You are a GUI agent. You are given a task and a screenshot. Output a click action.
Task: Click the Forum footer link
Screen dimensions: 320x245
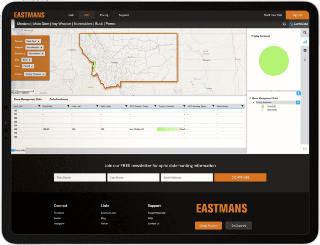(x=104, y=224)
